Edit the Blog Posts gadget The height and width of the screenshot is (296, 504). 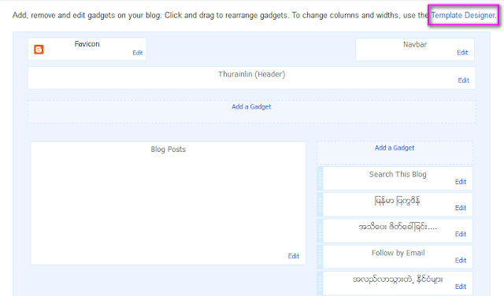pyautogui.click(x=294, y=256)
